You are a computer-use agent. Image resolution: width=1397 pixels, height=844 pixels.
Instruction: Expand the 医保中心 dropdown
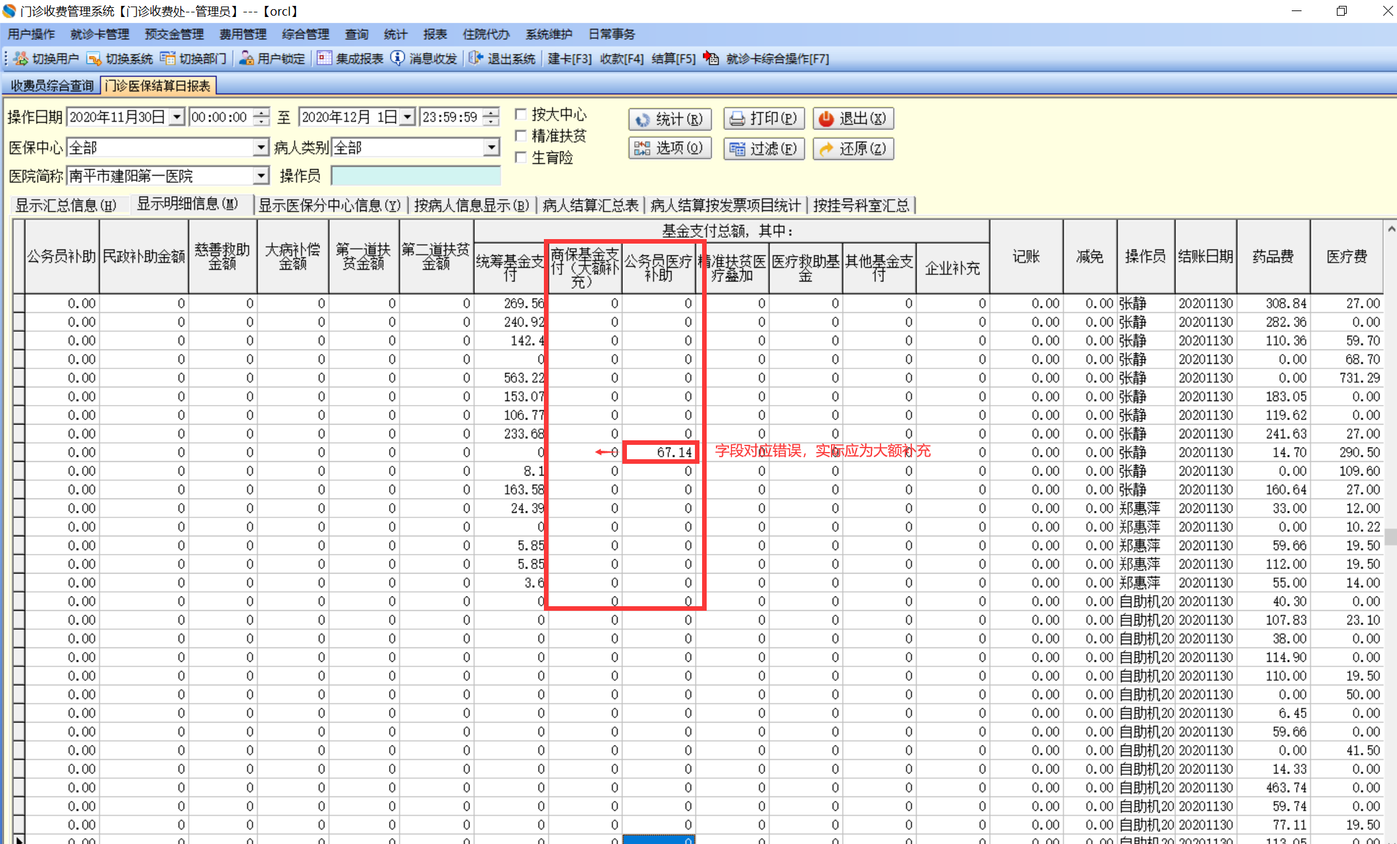261,148
